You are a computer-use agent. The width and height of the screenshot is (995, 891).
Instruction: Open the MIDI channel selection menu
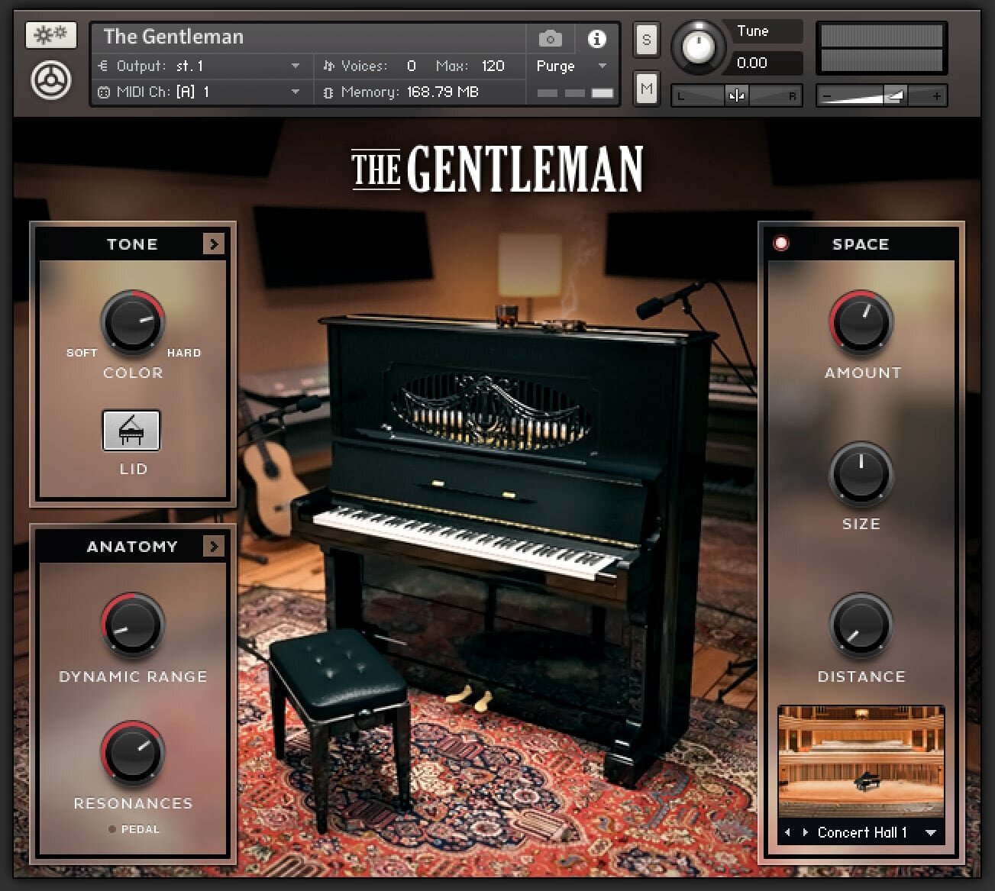coord(296,92)
